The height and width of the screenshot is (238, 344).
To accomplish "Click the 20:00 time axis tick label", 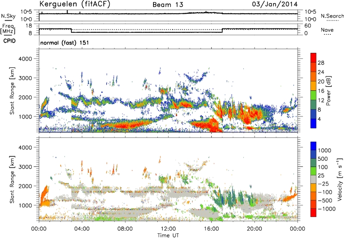I will (x=254, y=229).
